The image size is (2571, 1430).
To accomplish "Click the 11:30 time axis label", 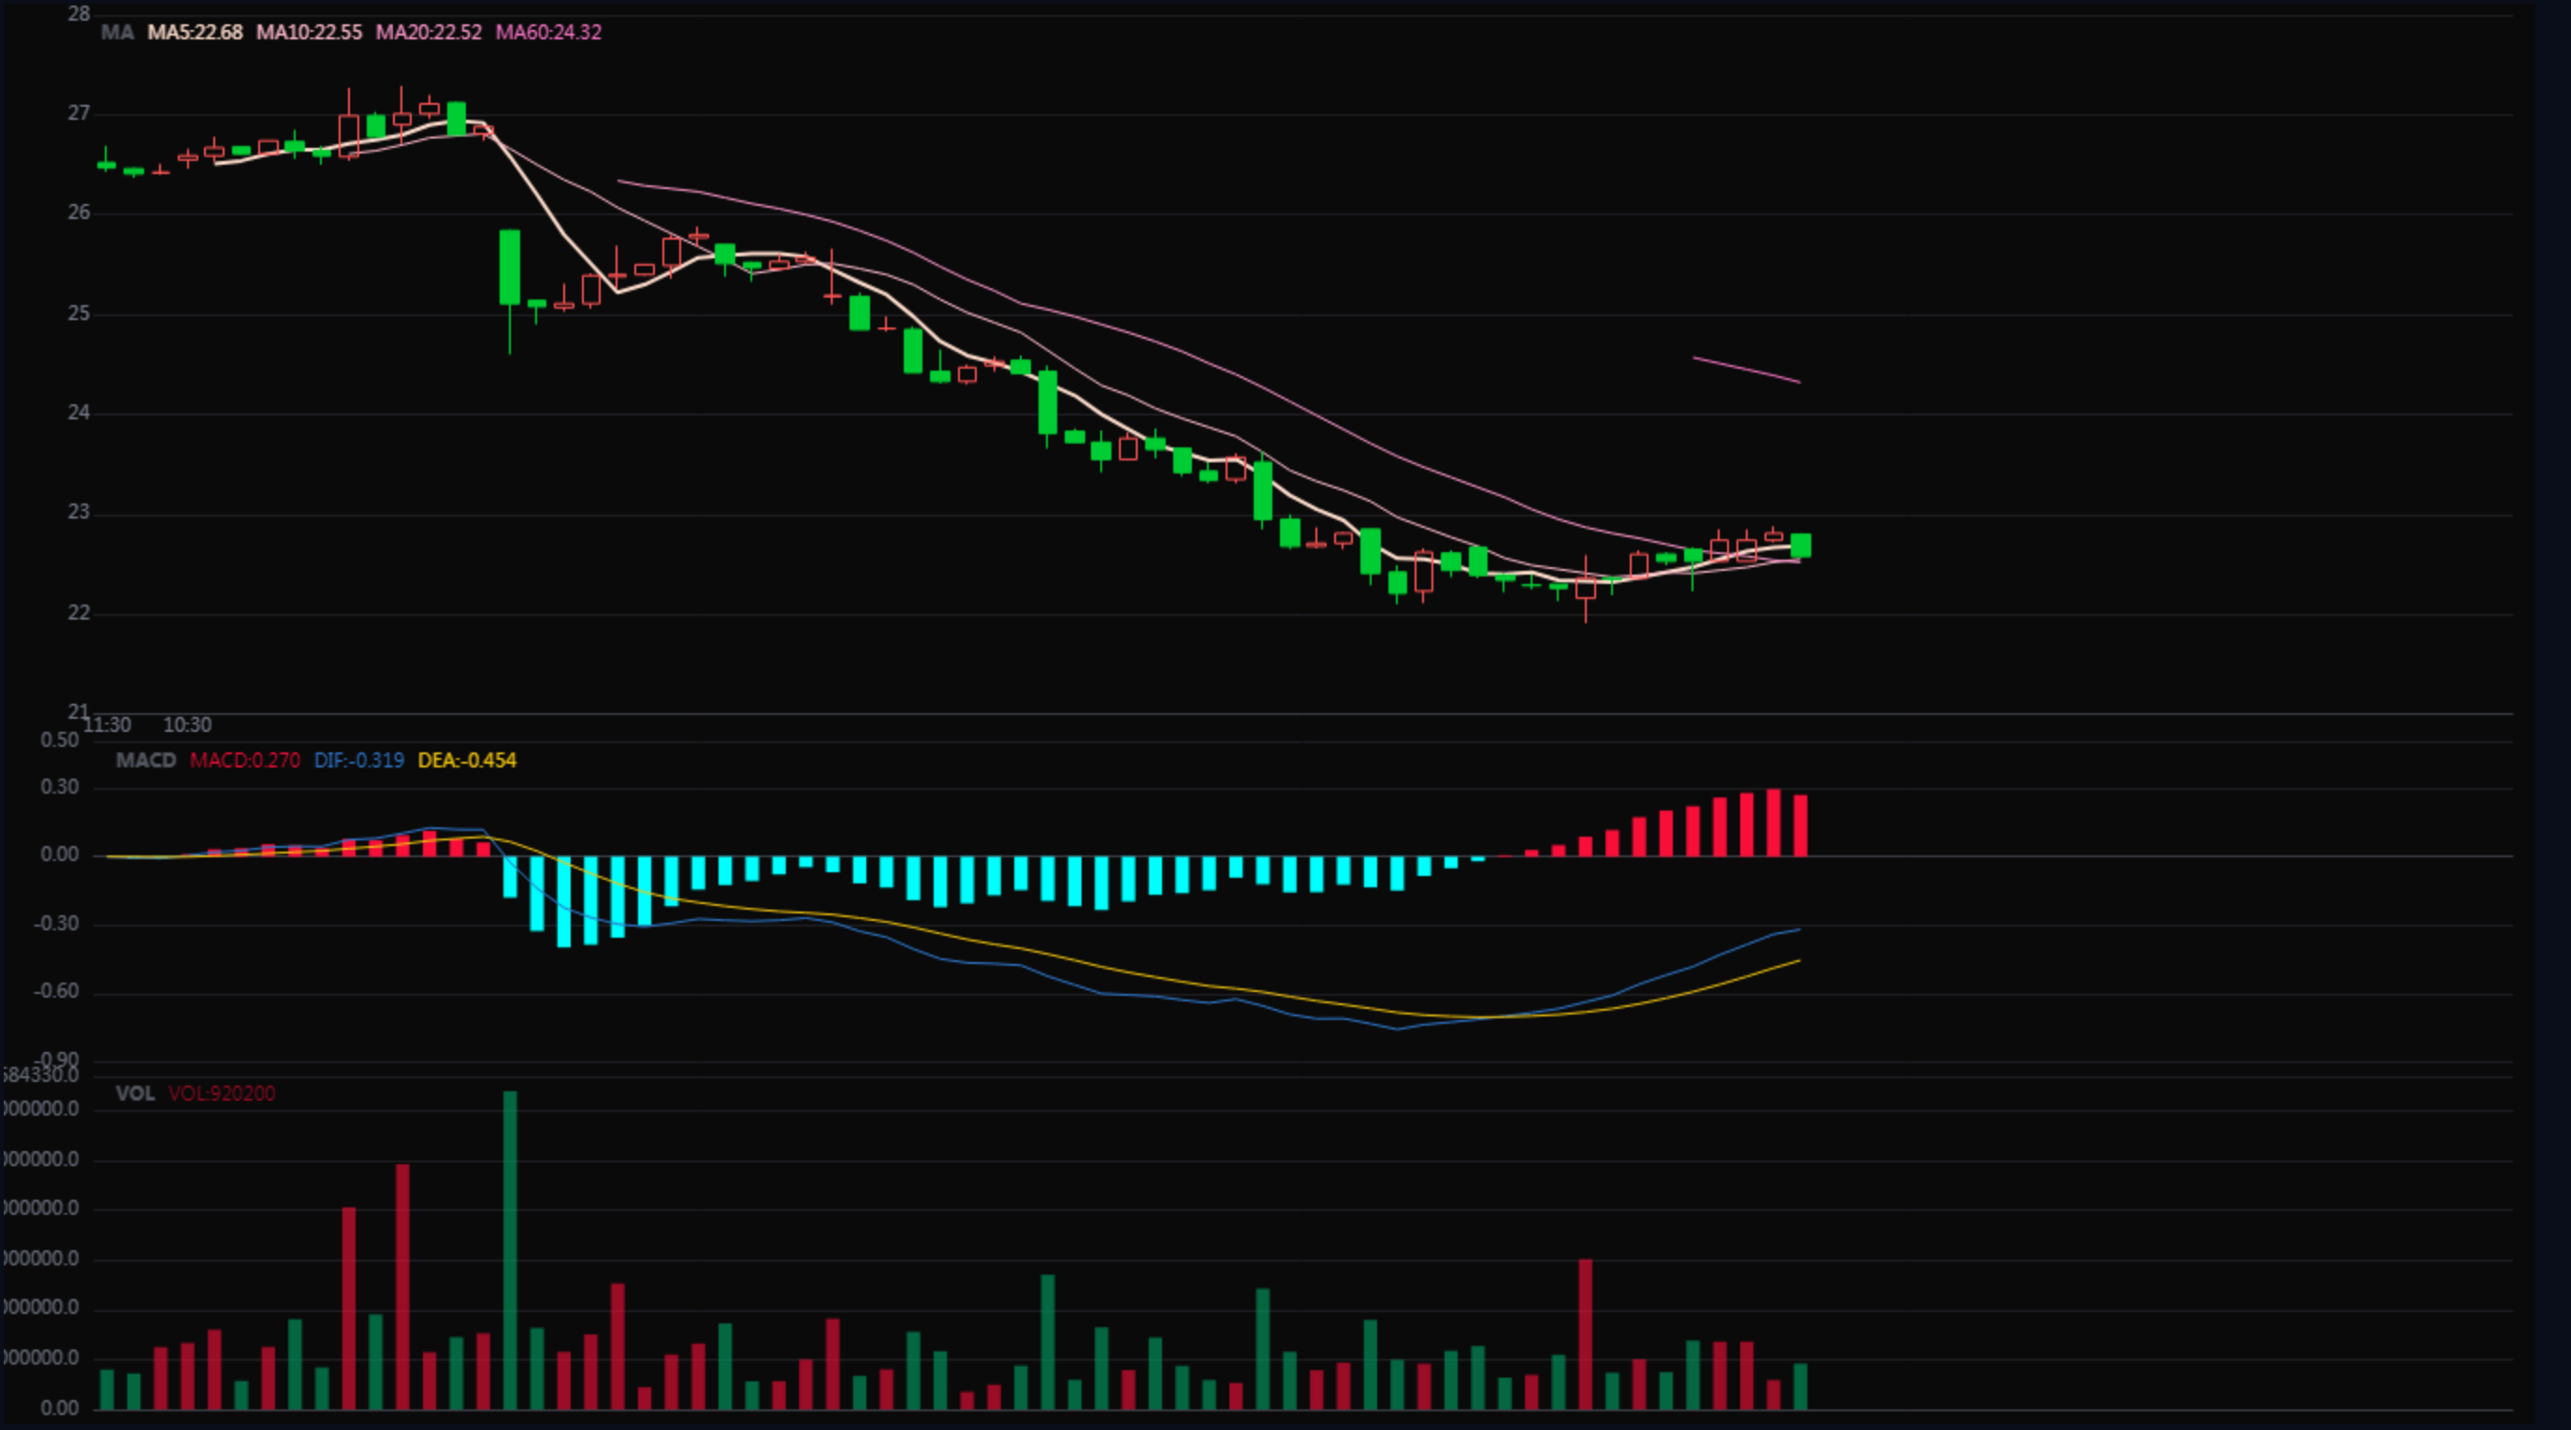I will point(107,725).
